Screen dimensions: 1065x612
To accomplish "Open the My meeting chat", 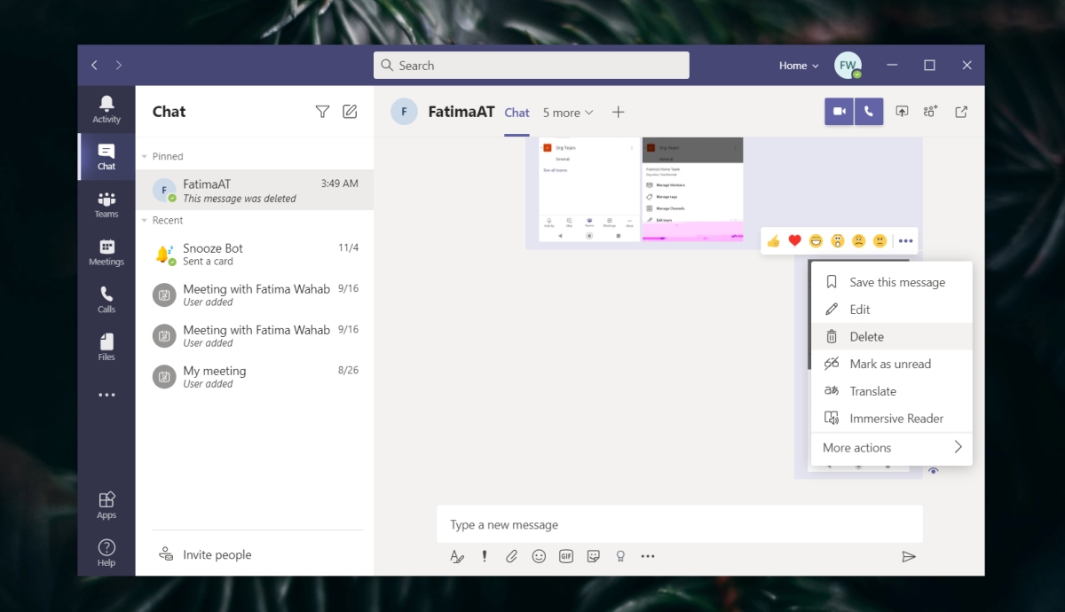I will [255, 377].
